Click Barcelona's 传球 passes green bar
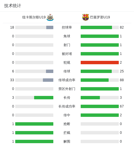 tap(96, 71)
